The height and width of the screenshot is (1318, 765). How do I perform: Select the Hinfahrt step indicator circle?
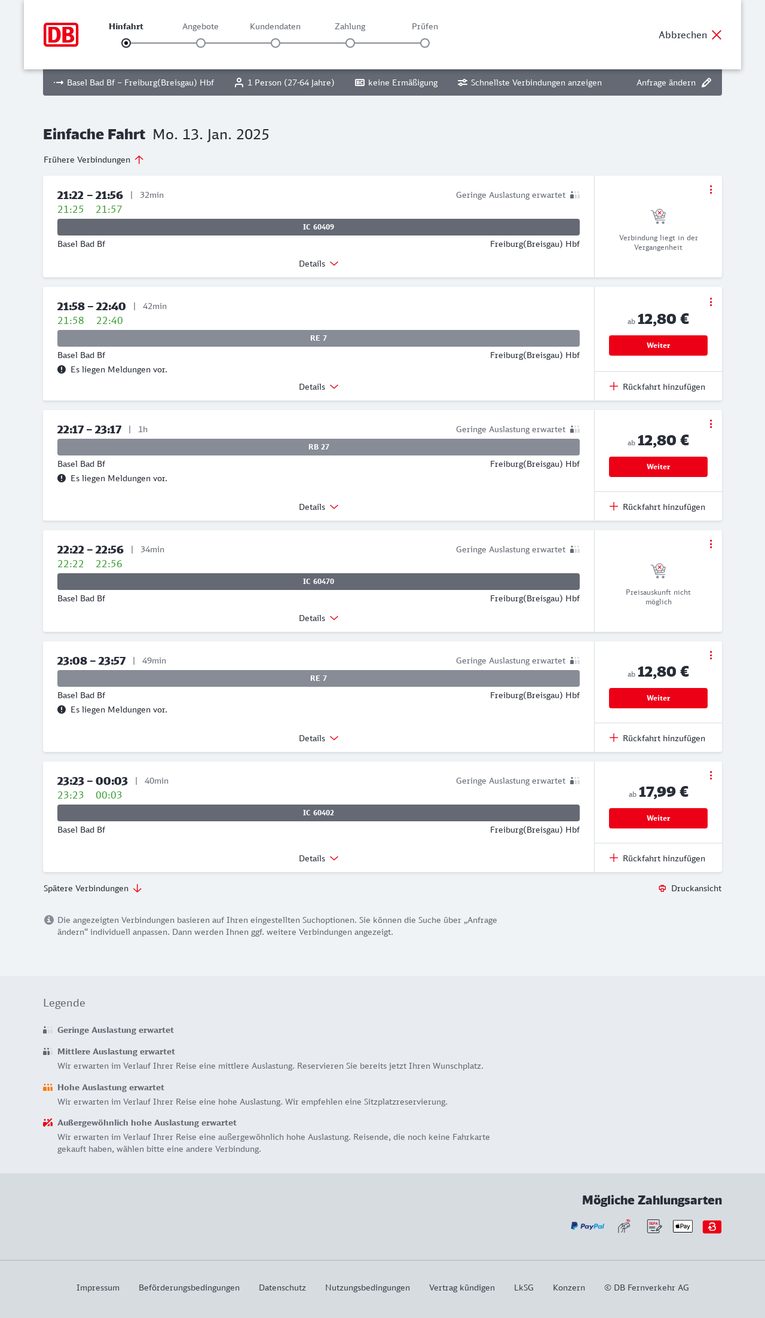coord(126,43)
